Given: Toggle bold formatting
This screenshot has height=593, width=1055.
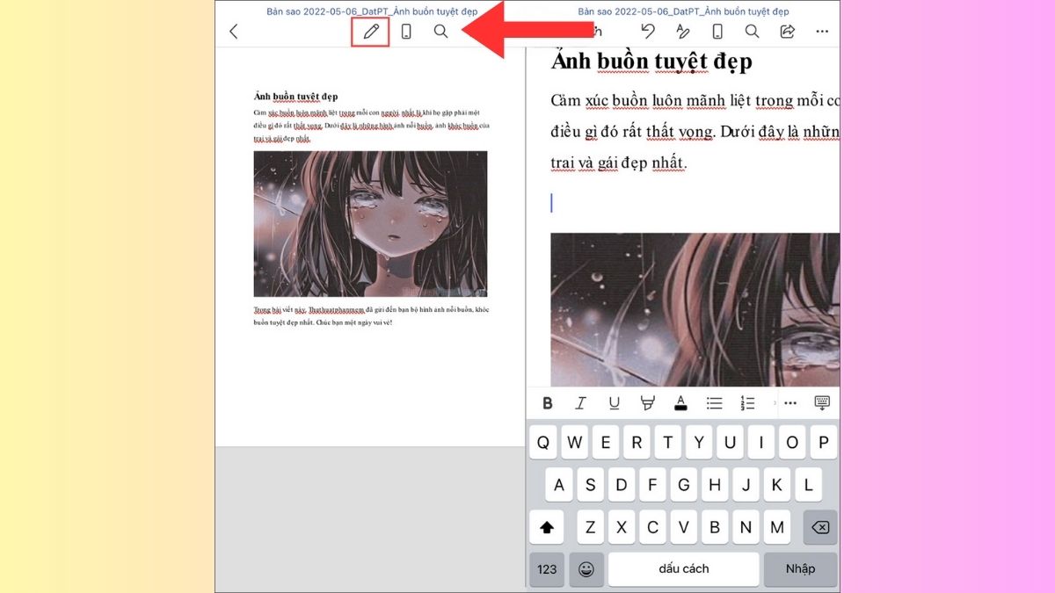Looking at the screenshot, I should [547, 402].
